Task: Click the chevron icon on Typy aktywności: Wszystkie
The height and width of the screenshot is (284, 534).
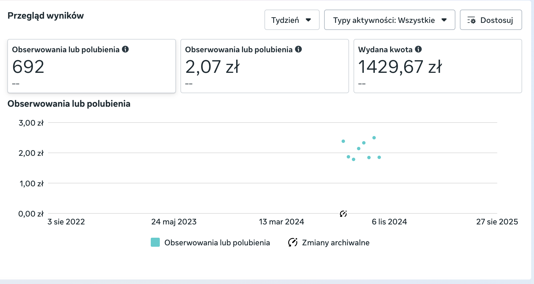Action: pos(444,20)
